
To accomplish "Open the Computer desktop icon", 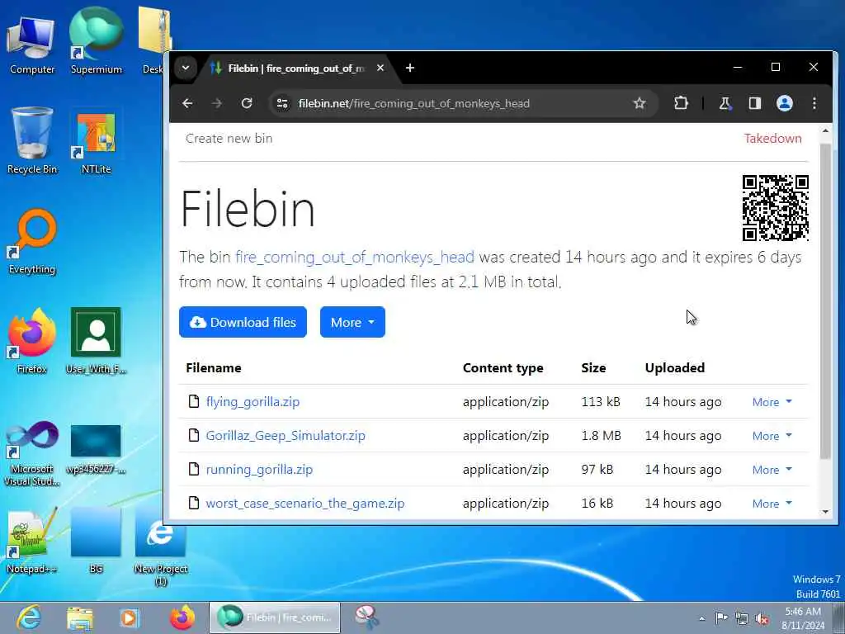I will [x=32, y=45].
